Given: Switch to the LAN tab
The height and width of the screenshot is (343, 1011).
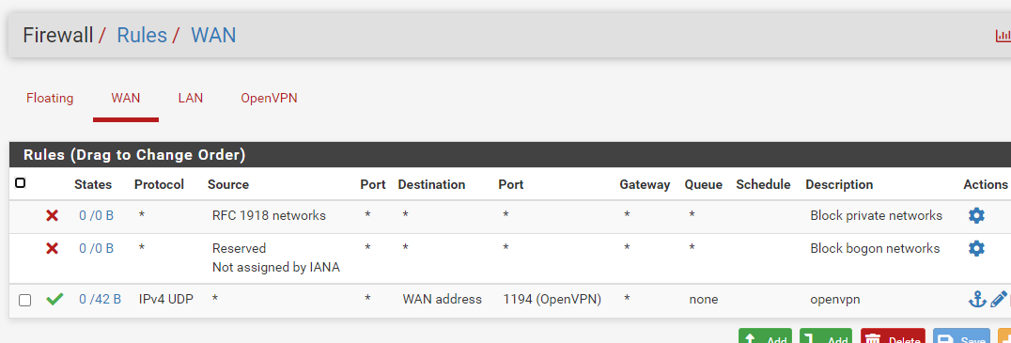Looking at the screenshot, I should click(x=190, y=98).
